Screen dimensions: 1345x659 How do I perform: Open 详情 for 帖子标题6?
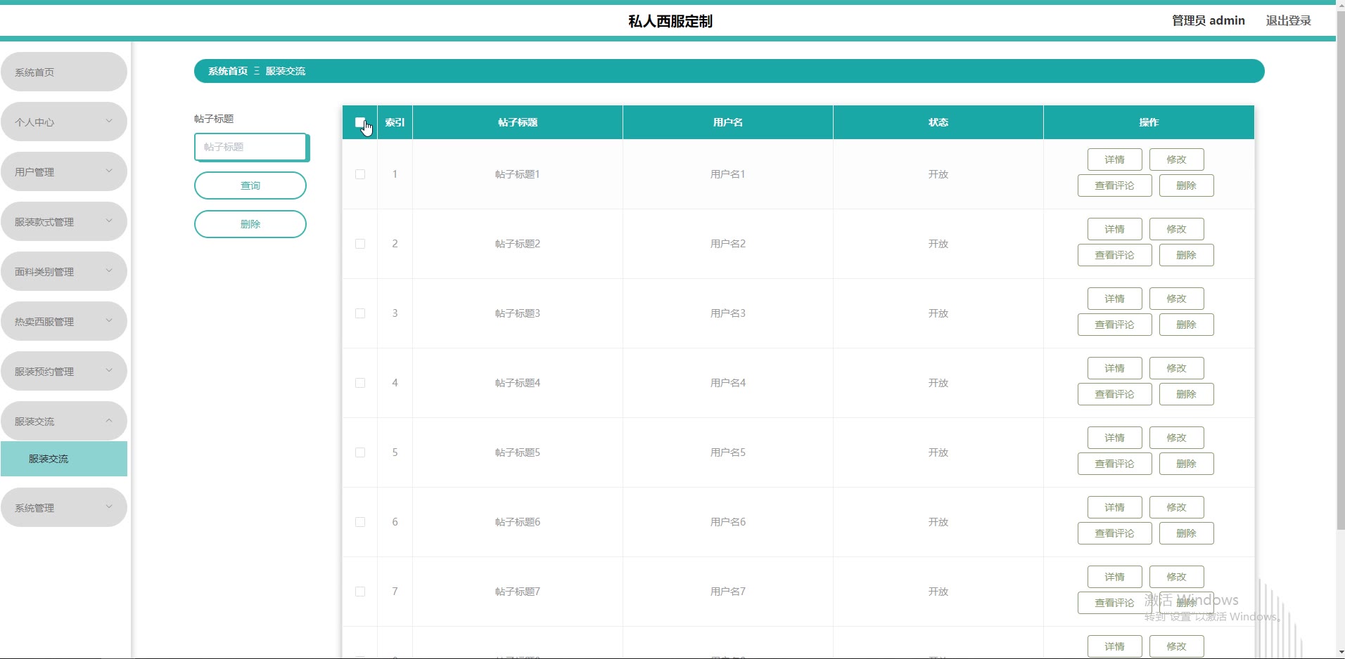[x=1115, y=507]
